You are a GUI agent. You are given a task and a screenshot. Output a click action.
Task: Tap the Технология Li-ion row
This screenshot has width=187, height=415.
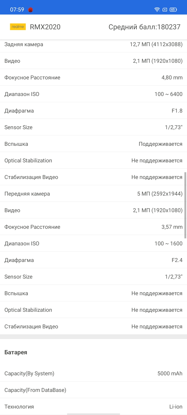tap(94, 406)
